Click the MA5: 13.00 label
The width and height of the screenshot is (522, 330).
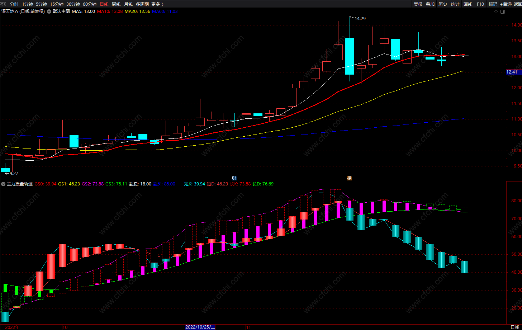84,11
